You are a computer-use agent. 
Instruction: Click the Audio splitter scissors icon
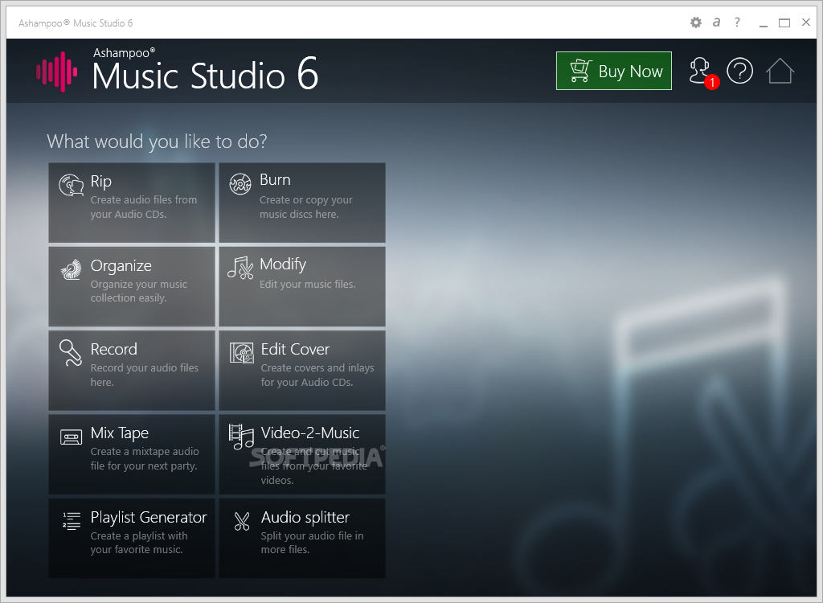pos(242,521)
